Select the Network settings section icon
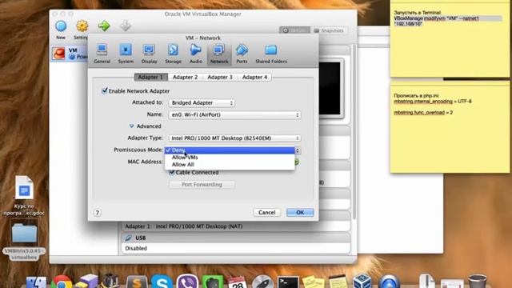Image resolution: width=512 pixels, height=288 pixels. (x=219, y=54)
